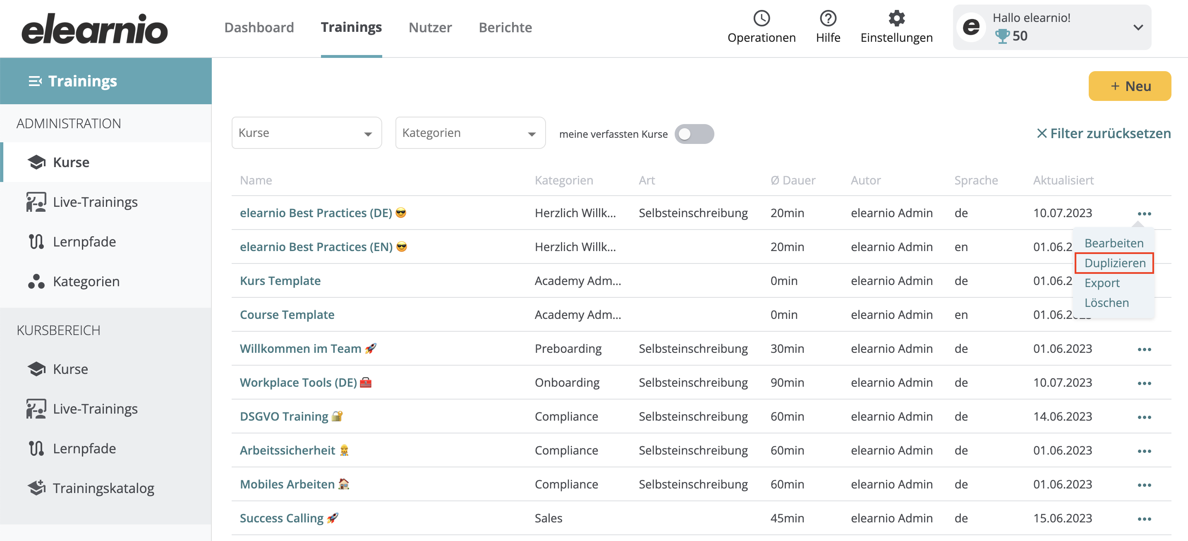Click the Art column header
Image resolution: width=1188 pixels, height=541 pixels.
pos(647,180)
